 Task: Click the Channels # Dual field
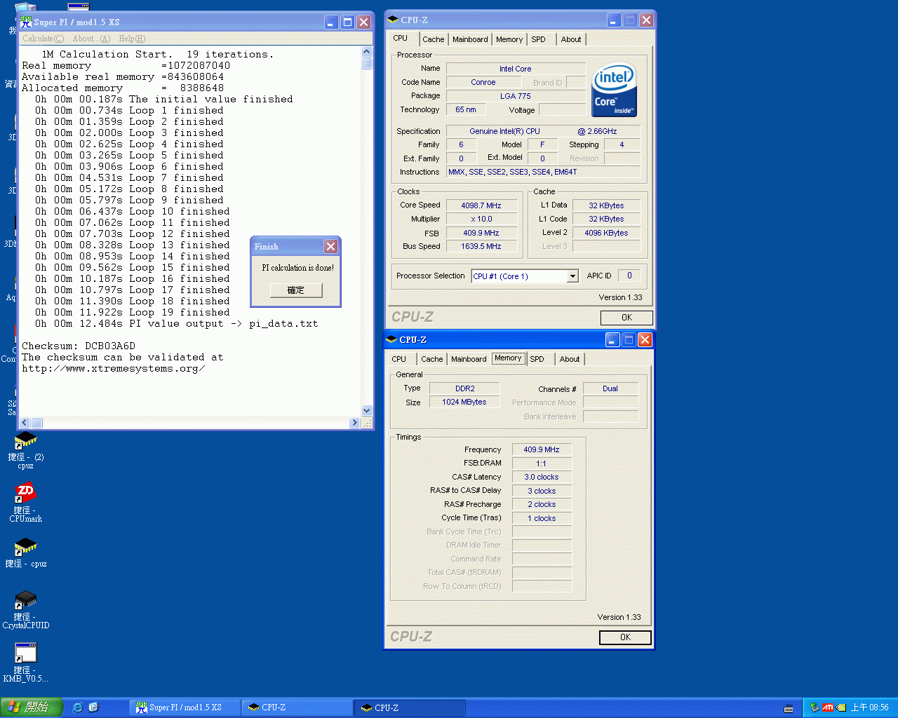pyautogui.click(x=610, y=388)
